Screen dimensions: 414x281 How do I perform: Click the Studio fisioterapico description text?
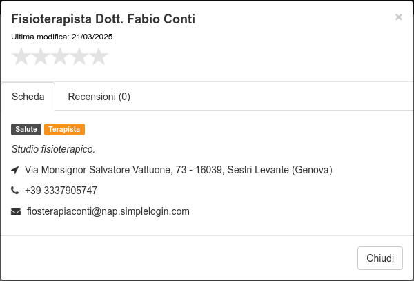pos(53,149)
